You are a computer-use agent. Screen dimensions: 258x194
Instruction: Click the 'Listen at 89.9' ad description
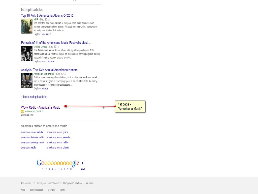click(x=27, y=115)
